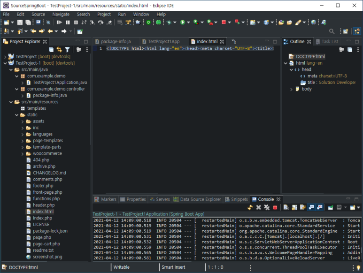The image size is (363, 273).
Task: Click the Writable status bar field
Action: pos(122,267)
